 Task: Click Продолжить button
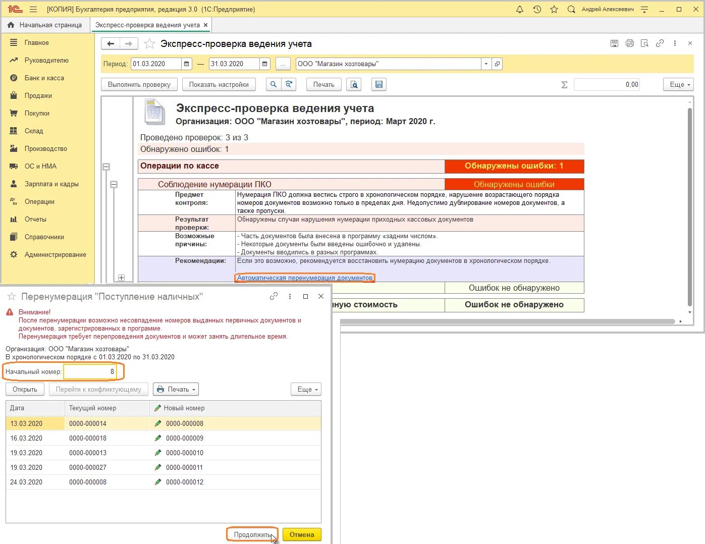tap(252, 535)
